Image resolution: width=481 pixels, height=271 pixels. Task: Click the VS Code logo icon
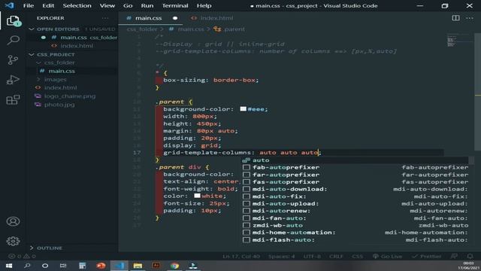coord(10,5)
